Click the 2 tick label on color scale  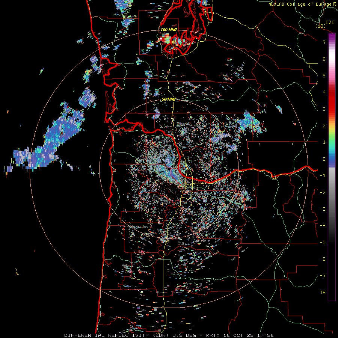pyautogui.click(x=324, y=126)
